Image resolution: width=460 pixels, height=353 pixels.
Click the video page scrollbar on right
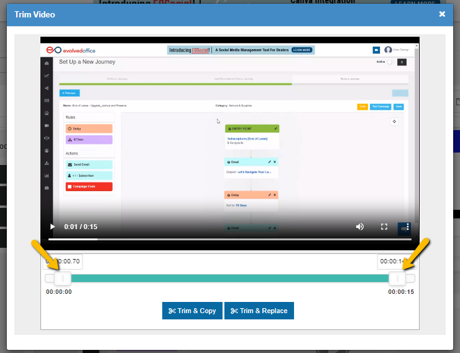click(x=416, y=135)
